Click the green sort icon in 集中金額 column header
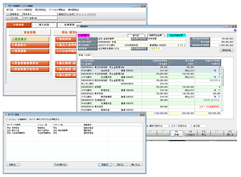241x177 pixels. coord(171,62)
